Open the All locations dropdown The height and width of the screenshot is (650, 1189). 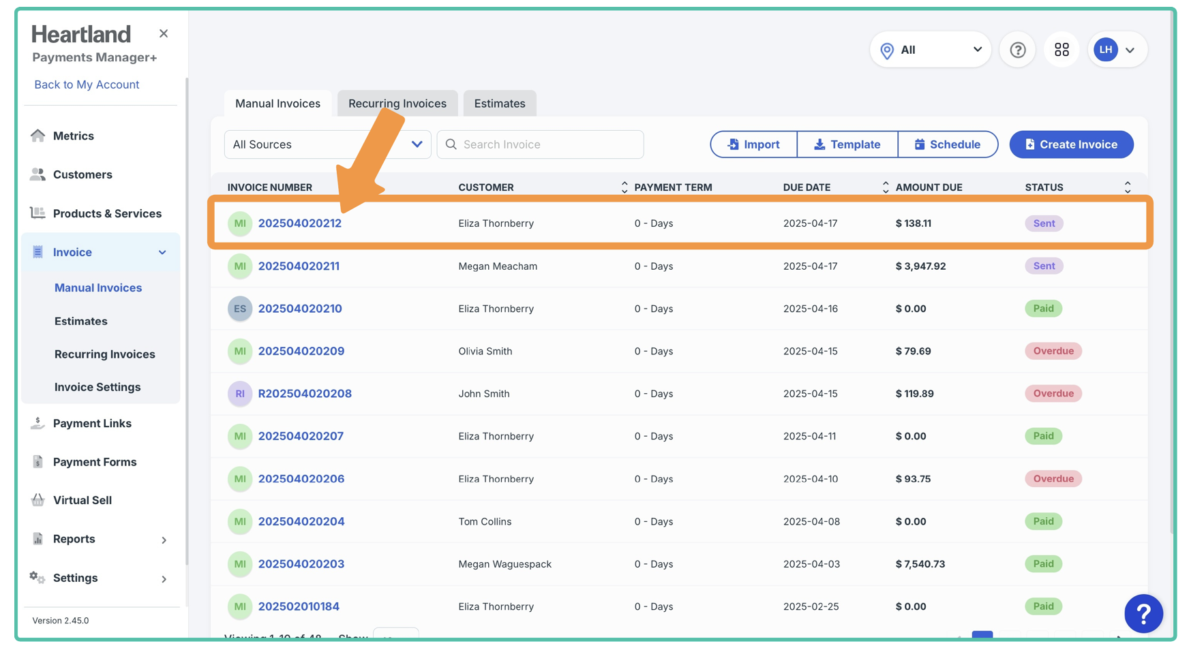coord(930,50)
